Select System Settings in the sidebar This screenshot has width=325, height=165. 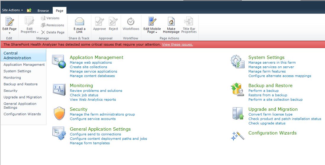17,71
